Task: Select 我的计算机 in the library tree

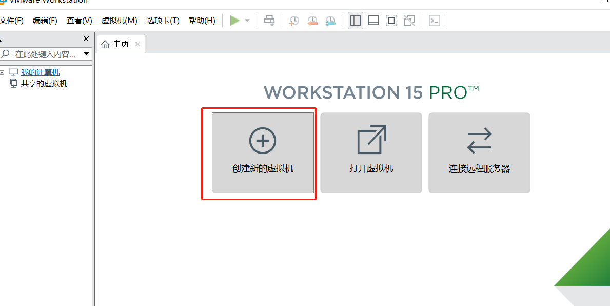Action: point(40,72)
